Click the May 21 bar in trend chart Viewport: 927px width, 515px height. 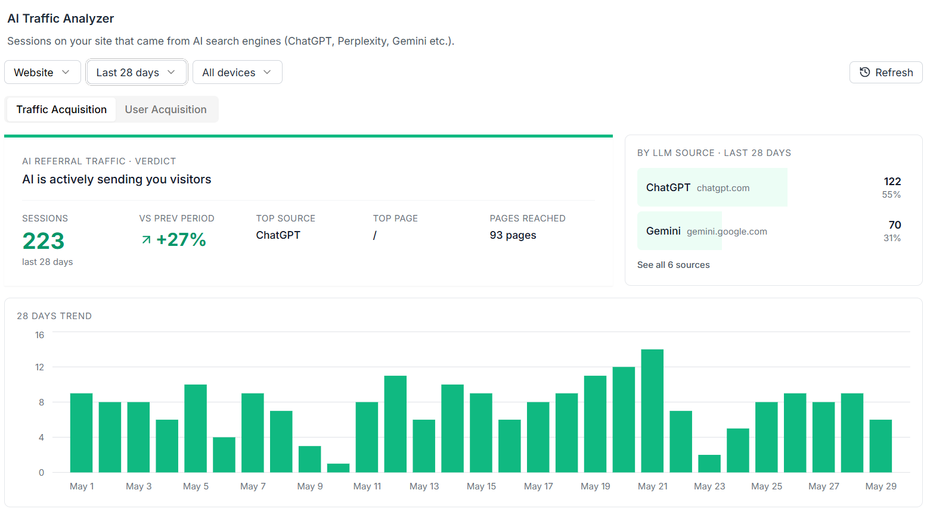652,411
